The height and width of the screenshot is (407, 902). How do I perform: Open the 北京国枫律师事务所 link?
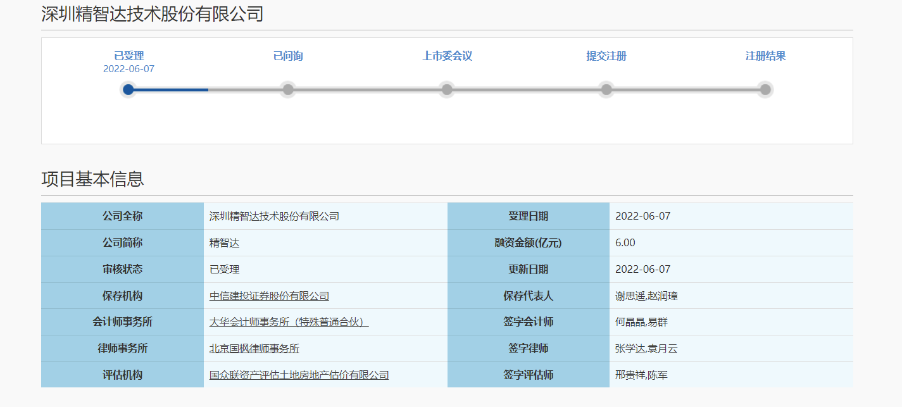(x=254, y=348)
